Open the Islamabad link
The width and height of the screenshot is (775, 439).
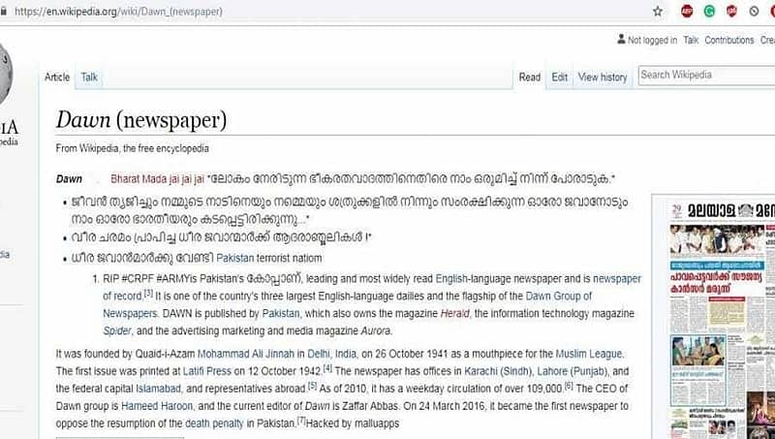[158, 389]
